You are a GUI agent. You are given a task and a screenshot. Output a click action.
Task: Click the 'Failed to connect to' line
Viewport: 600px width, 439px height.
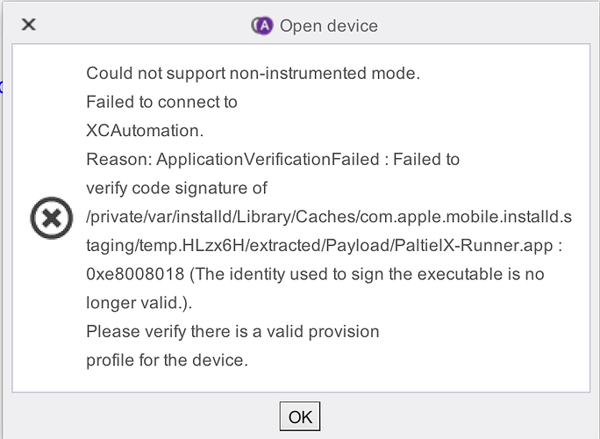point(161,103)
